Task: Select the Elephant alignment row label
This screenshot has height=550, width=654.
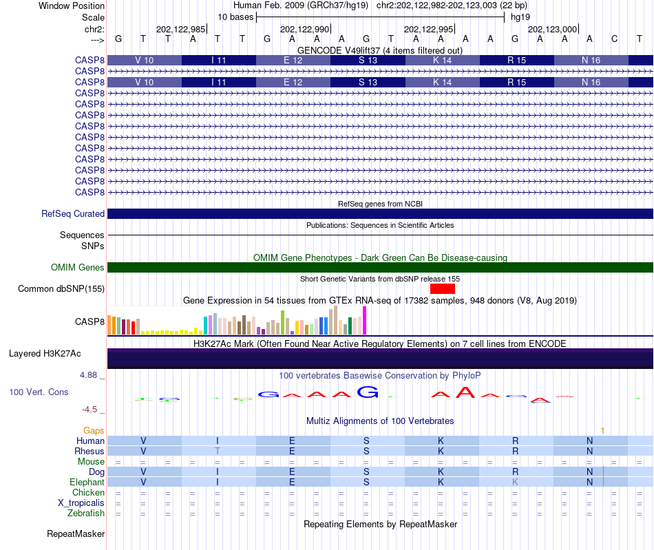Action: 87,483
